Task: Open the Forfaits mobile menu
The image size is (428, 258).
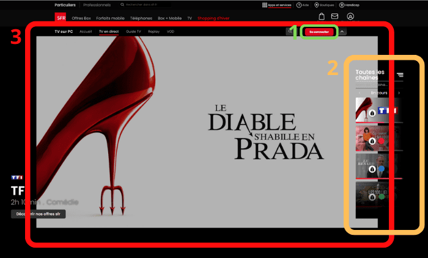Action: (110, 18)
